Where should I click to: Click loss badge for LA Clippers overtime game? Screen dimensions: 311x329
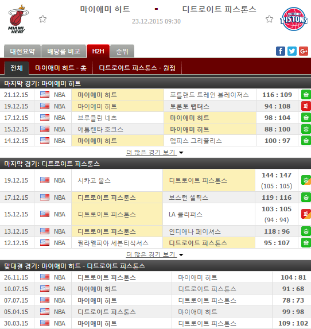[306, 214]
